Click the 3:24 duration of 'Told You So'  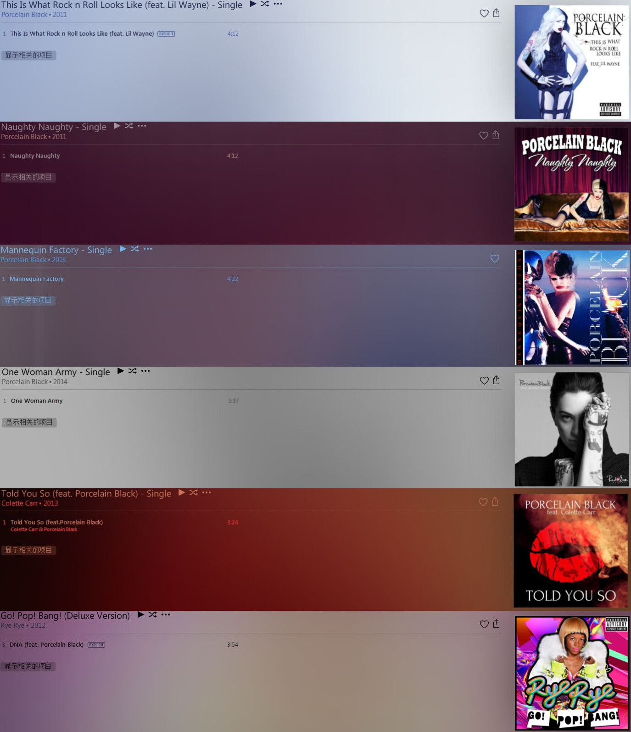pos(233,522)
